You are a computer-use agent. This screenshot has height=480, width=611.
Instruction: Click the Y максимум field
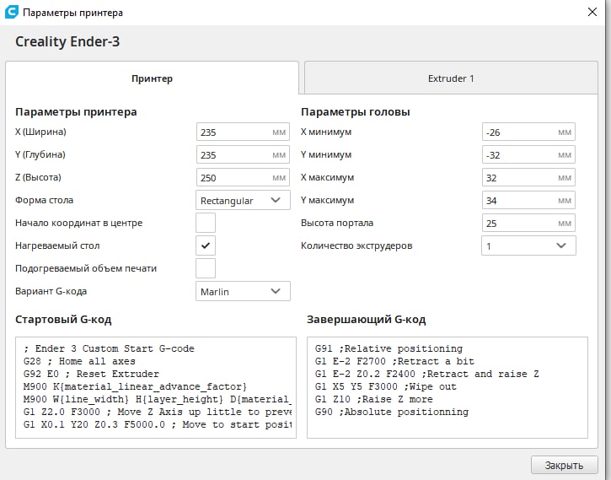pos(528,200)
